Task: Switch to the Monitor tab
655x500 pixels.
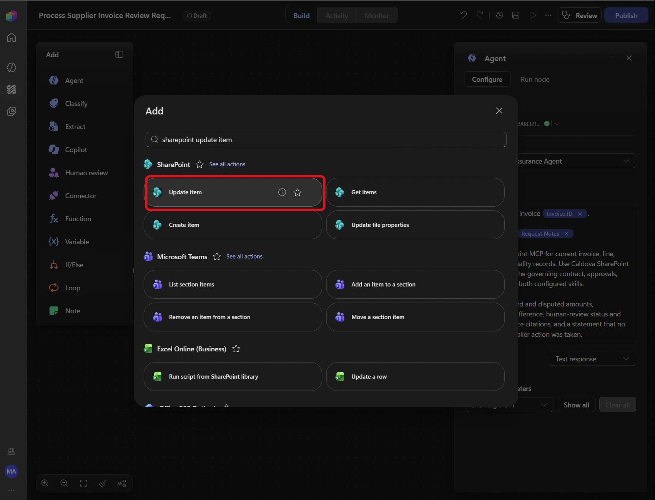Action: click(x=377, y=15)
